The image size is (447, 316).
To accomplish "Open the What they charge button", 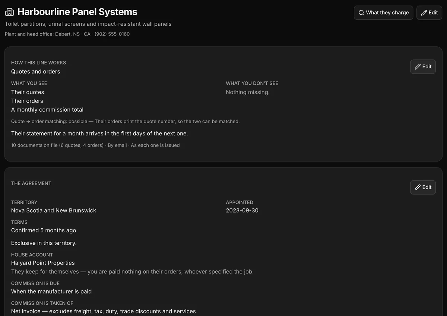I will [x=383, y=13].
